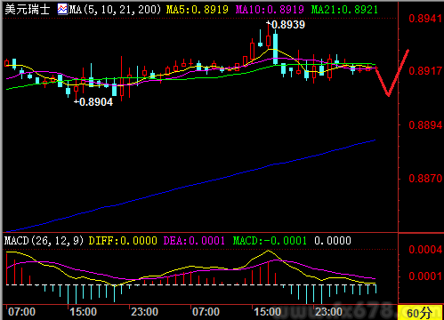
Task: Click the second 07:00 time label
Action: coord(206,312)
